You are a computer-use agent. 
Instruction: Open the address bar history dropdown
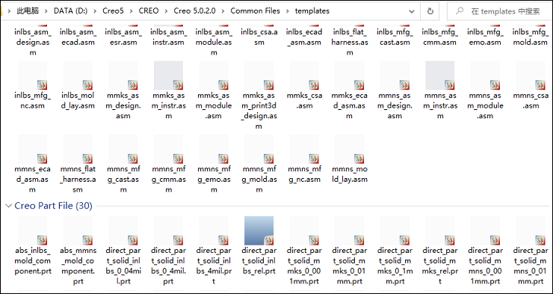click(411, 11)
